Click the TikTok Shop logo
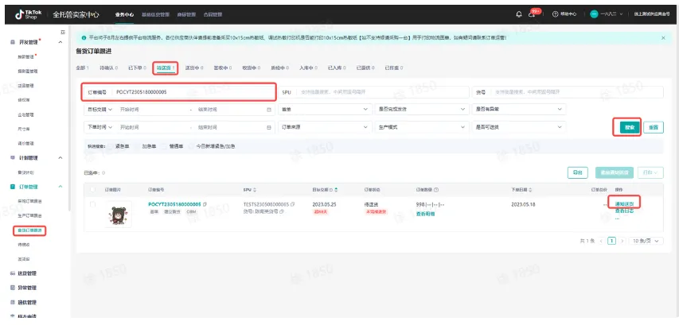Screen dimensions: 679x325 pyautogui.click(x=29, y=14)
